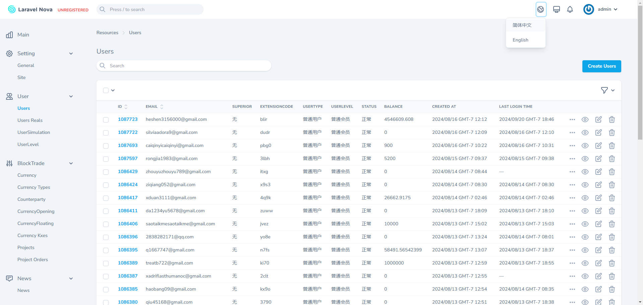Select the row checkbox for user 1086429
This screenshot has height=305, width=643.
click(x=106, y=172)
